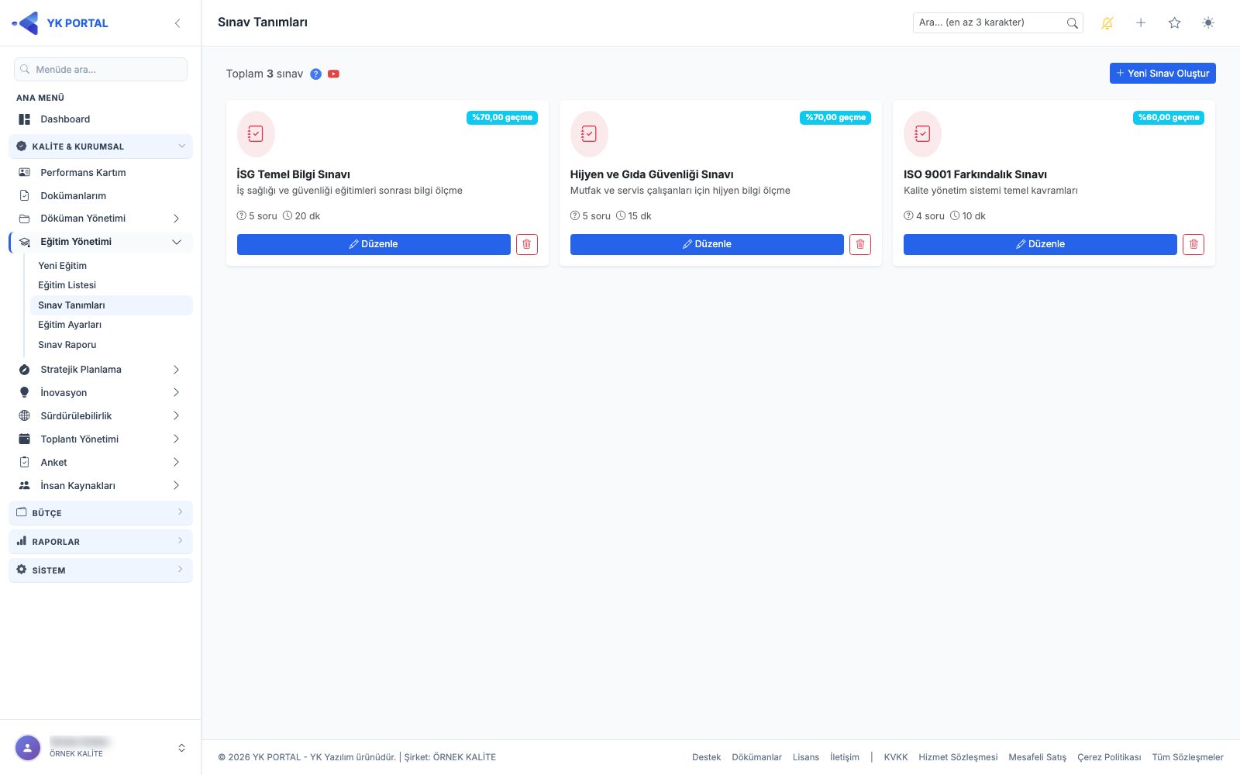Click the plus icon in top bar

pos(1141,23)
